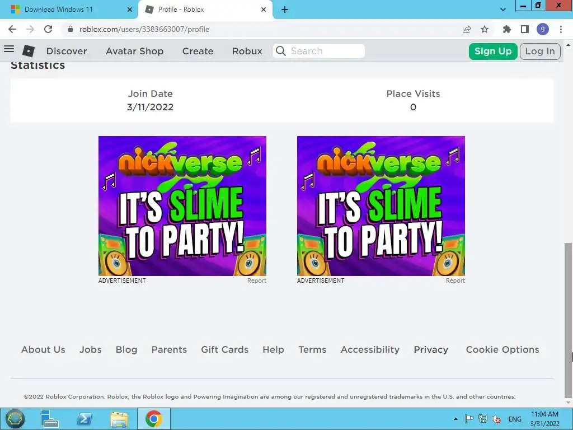Go back with the browser back arrow
573x430 pixels.
pos(12,29)
